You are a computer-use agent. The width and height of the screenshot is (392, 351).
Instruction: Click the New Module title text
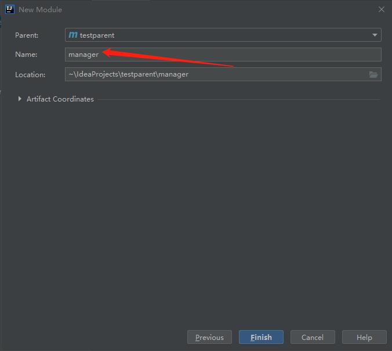[x=40, y=9]
